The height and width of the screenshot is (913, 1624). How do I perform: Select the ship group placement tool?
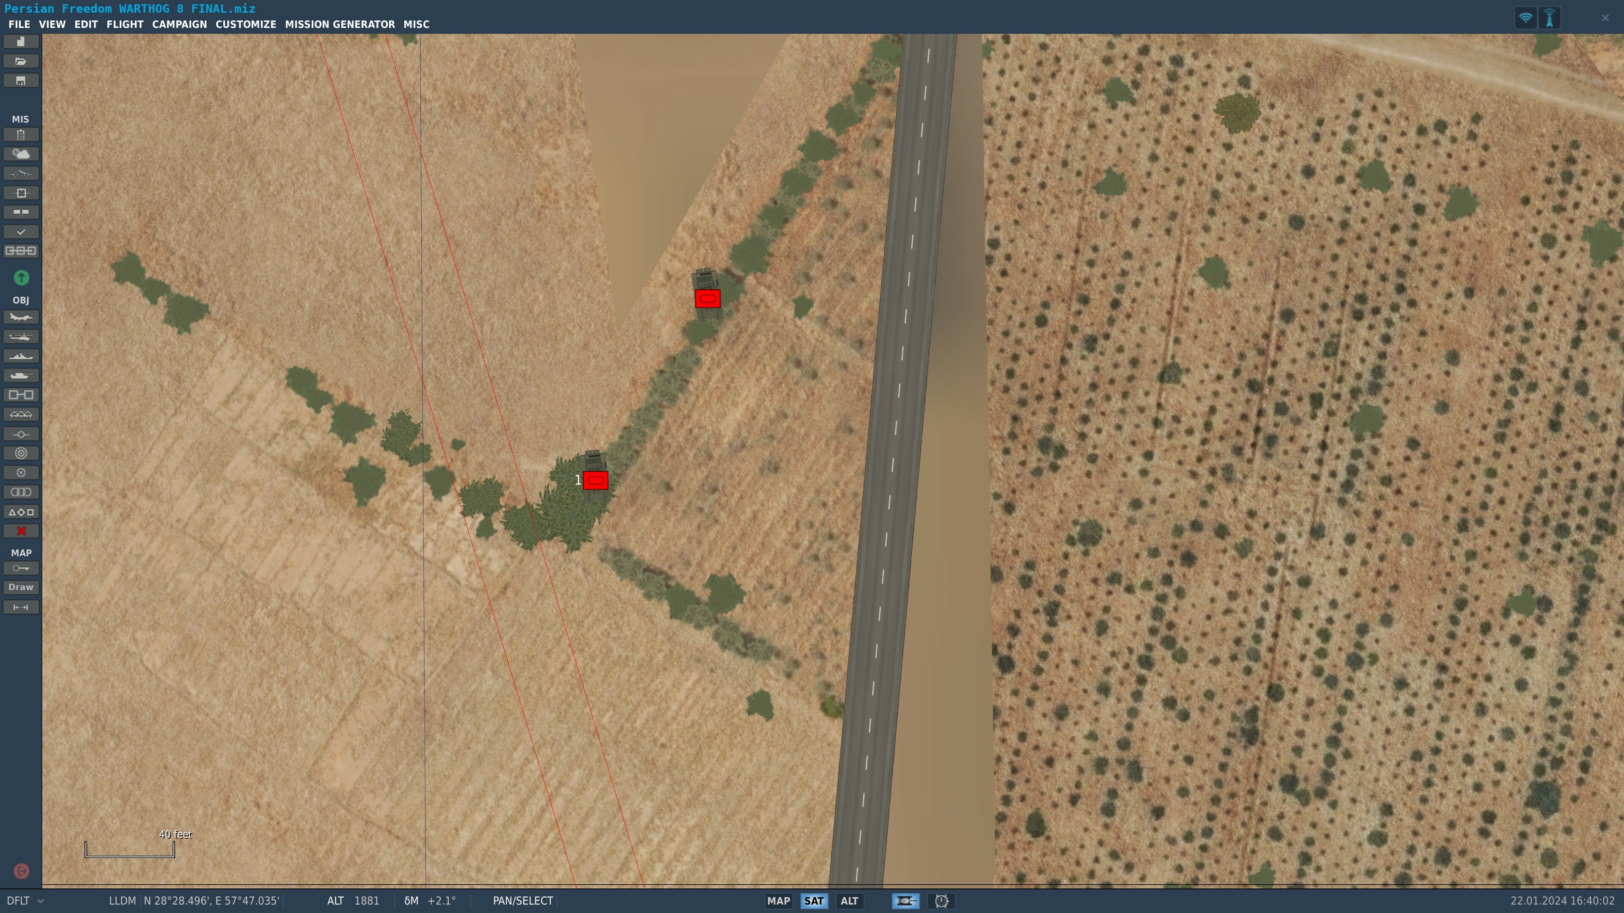pyautogui.click(x=21, y=356)
